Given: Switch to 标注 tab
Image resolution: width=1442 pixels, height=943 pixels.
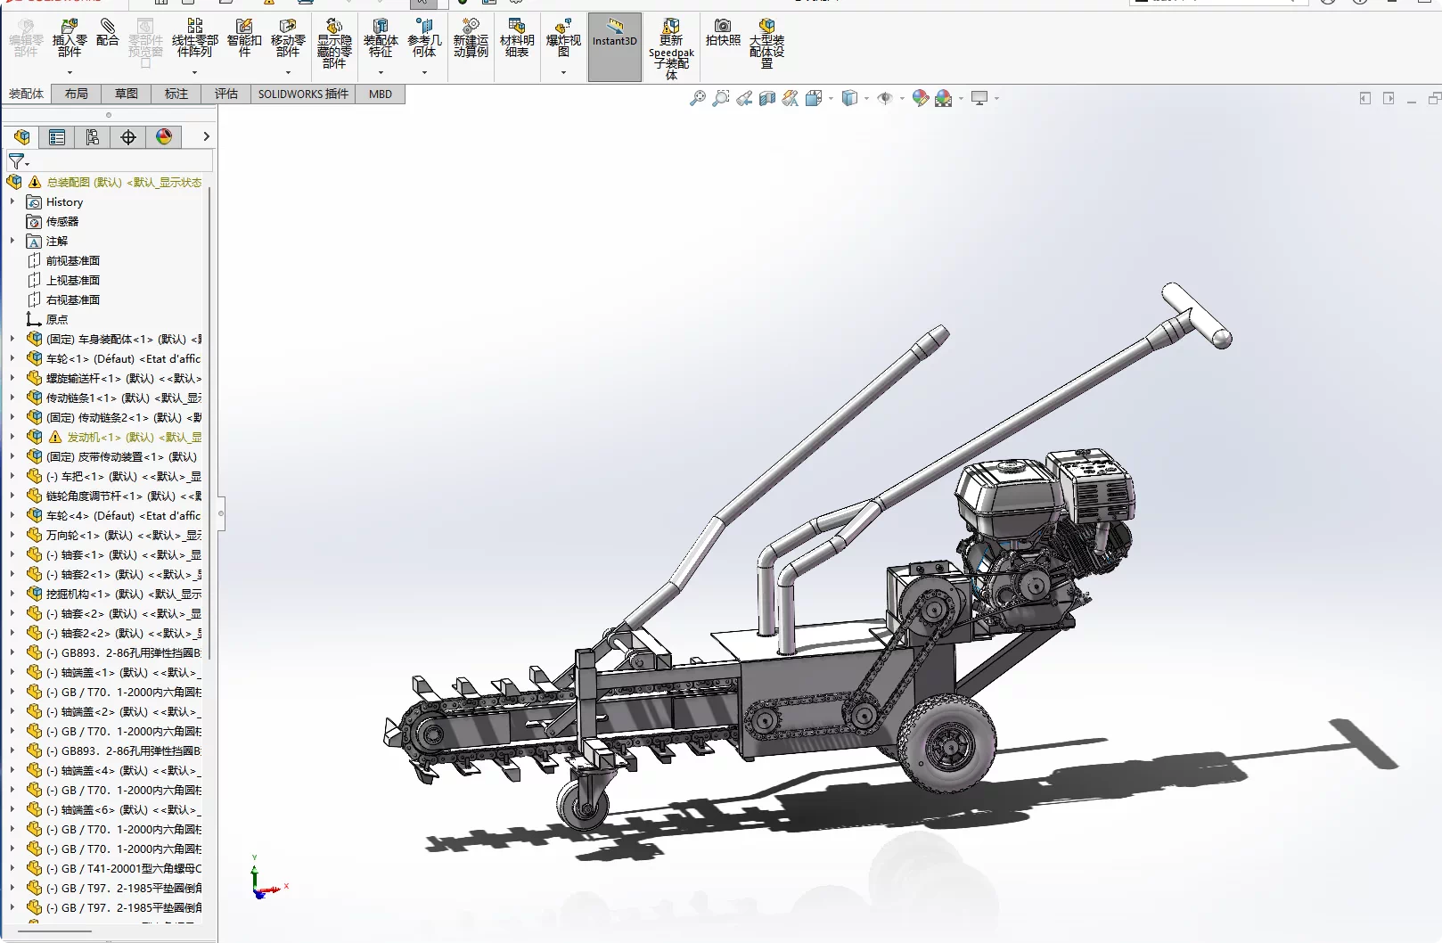Looking at the screenshot, I should (176, 94).
